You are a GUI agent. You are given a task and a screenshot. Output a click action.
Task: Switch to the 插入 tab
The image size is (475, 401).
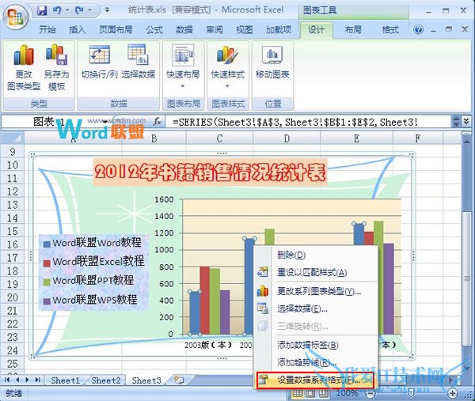(x=78, y=29)
